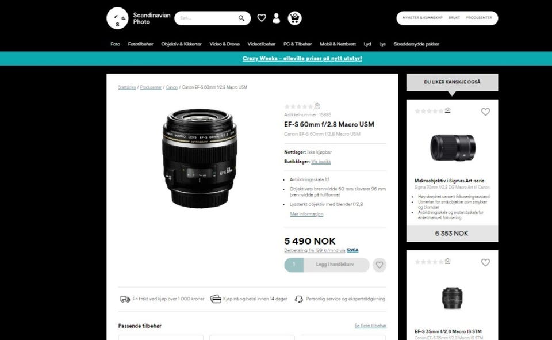Open the Crazy Weeks promotion link

302,59
